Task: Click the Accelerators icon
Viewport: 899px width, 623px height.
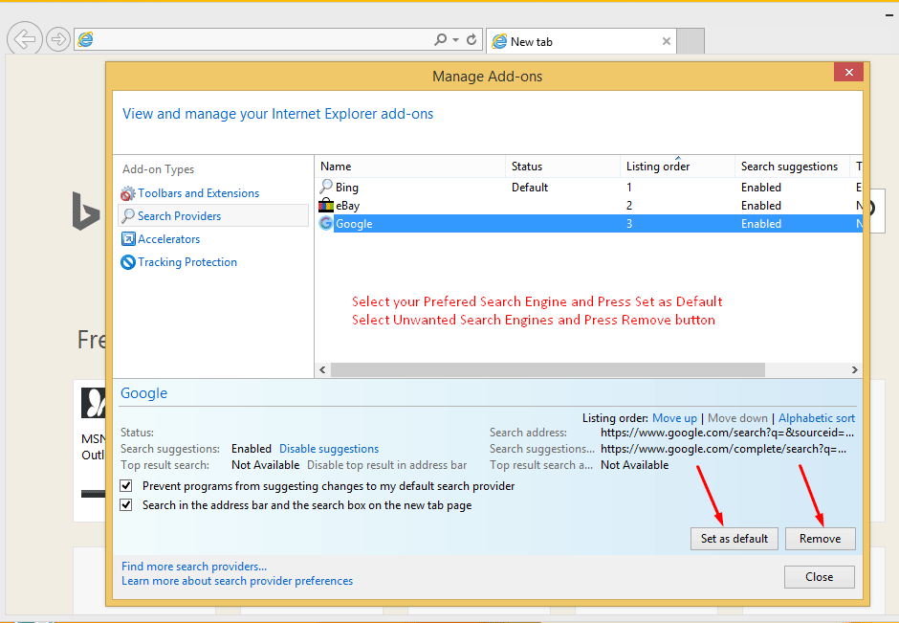Action: click(x=128, y=239)
